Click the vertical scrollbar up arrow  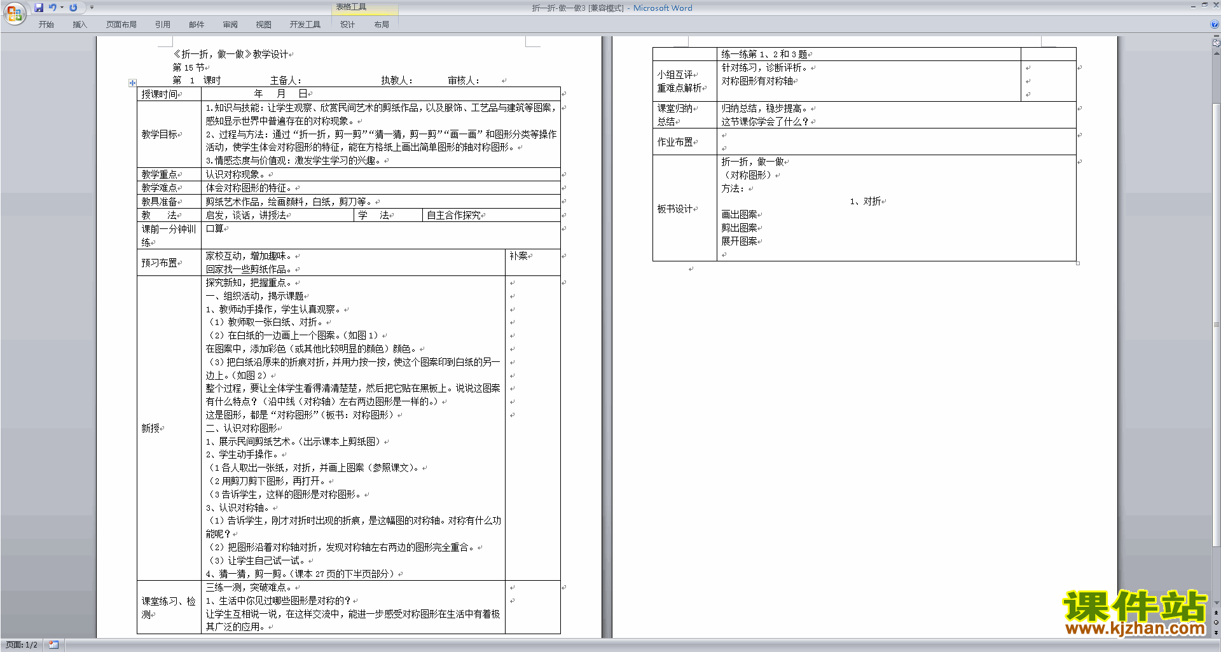click(1216, 53)
